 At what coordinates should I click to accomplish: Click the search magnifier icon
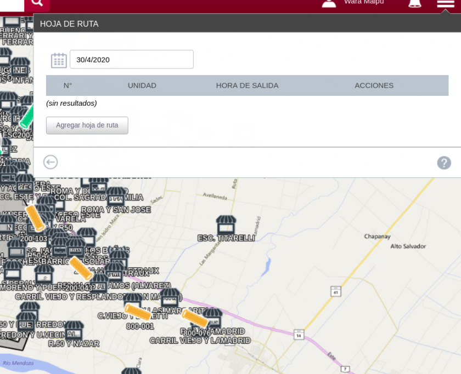(37, 4)
